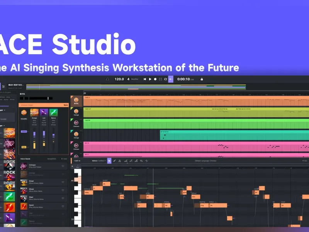The image size is (309, 232).
Task: Toggle the highlighted purple follow-playhead button
Action: coord(171,79)
